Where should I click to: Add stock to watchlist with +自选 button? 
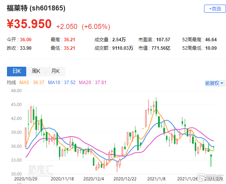tap(215, 9)
